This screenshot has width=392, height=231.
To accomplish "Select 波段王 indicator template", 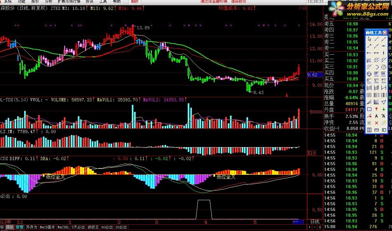I will [x=93, y=227].
